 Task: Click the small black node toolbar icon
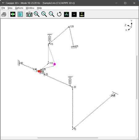tap(74, 14)
